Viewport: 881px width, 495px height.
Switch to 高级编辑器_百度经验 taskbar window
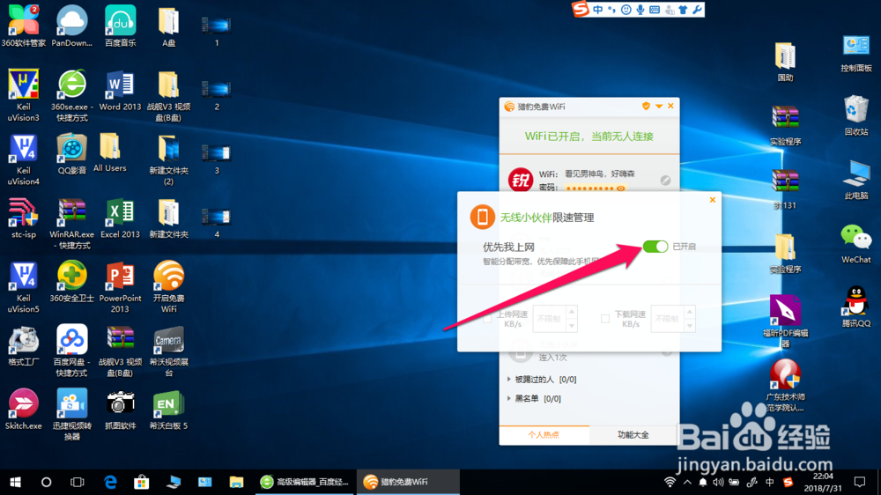[305, 482]
